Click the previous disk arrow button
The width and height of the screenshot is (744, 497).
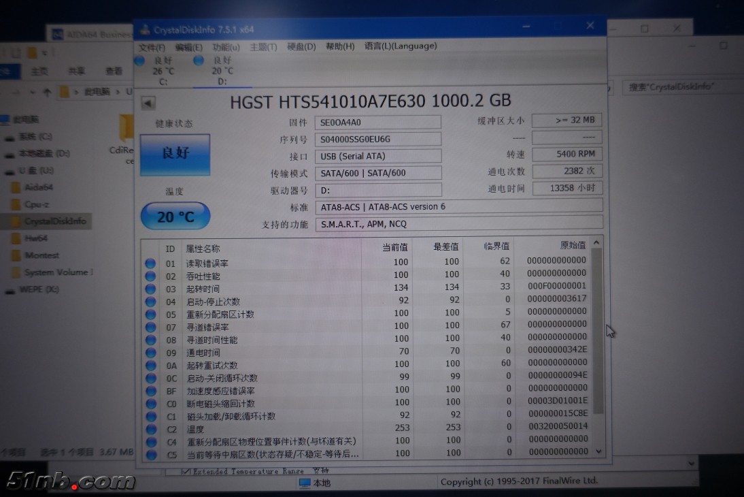[148, 103]
